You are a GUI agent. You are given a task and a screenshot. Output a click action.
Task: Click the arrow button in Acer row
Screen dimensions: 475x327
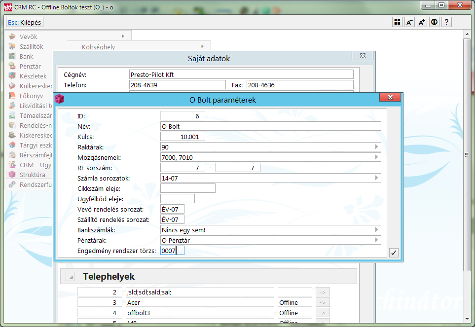(322, 302)
